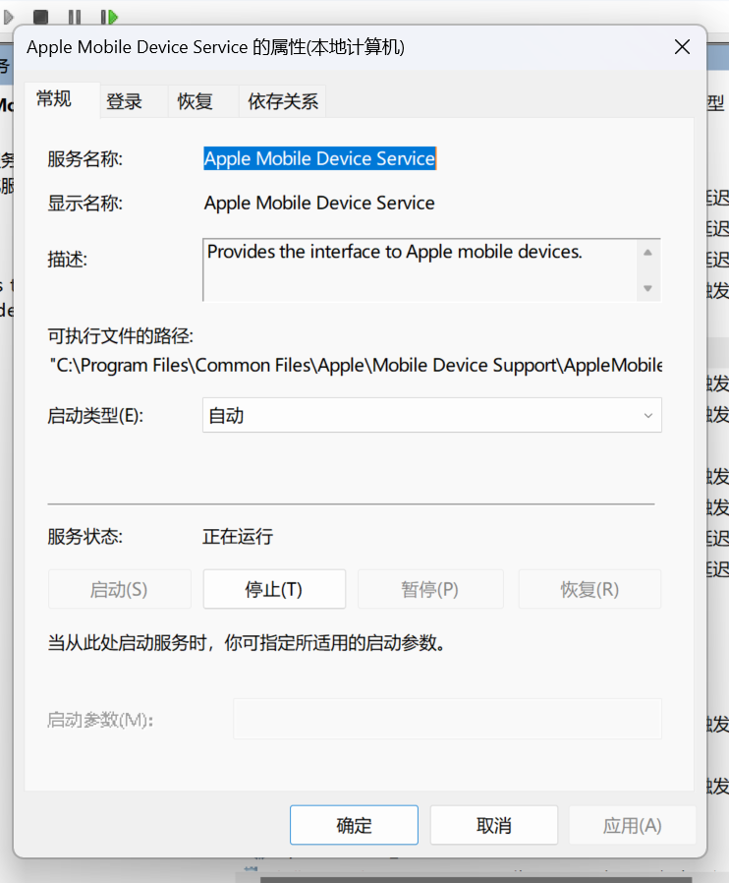Click the Start Service play toolbar icon

[8, 17]
